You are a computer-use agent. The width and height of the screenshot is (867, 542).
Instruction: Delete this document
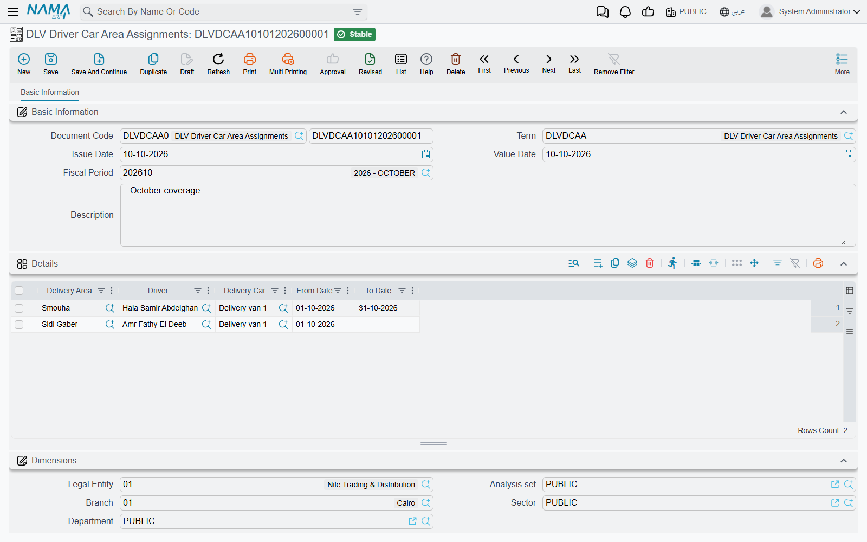click(456, 64)
